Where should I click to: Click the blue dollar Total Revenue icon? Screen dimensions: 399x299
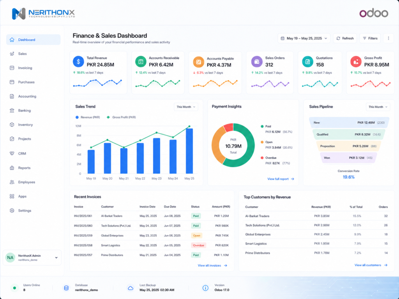(x=78, y=62)
